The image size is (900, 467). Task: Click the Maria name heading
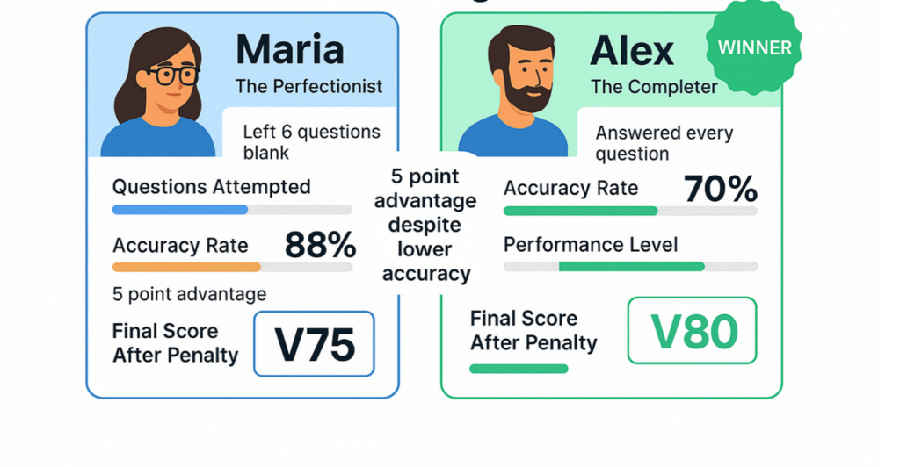pyautogui.click(x=290, y=51)
